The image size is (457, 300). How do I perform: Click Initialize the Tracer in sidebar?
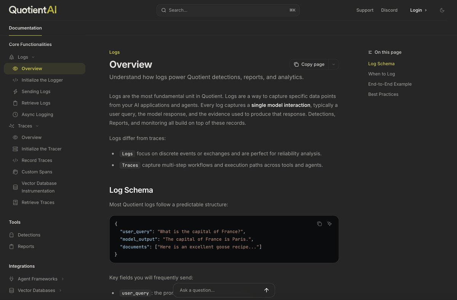(42, 149)
